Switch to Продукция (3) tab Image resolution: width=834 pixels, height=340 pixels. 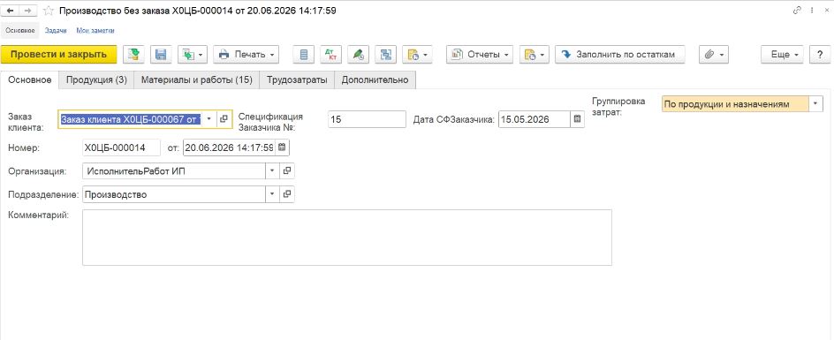pyautogui.click(x=96, y=79)
